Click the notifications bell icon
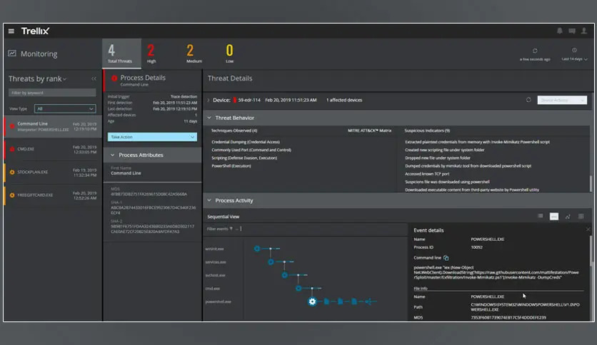The width and height of the screenshot is (597, 345). pyautogui.click(x=559, y=31)
